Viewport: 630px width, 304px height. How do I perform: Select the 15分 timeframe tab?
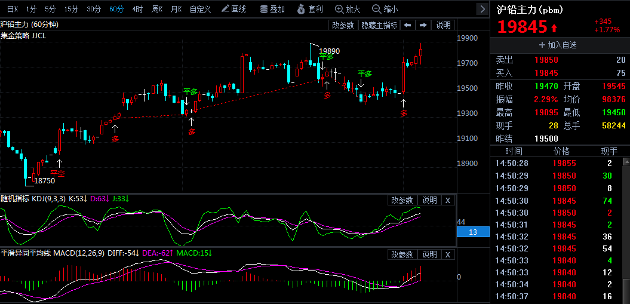[x=71, y=9]
